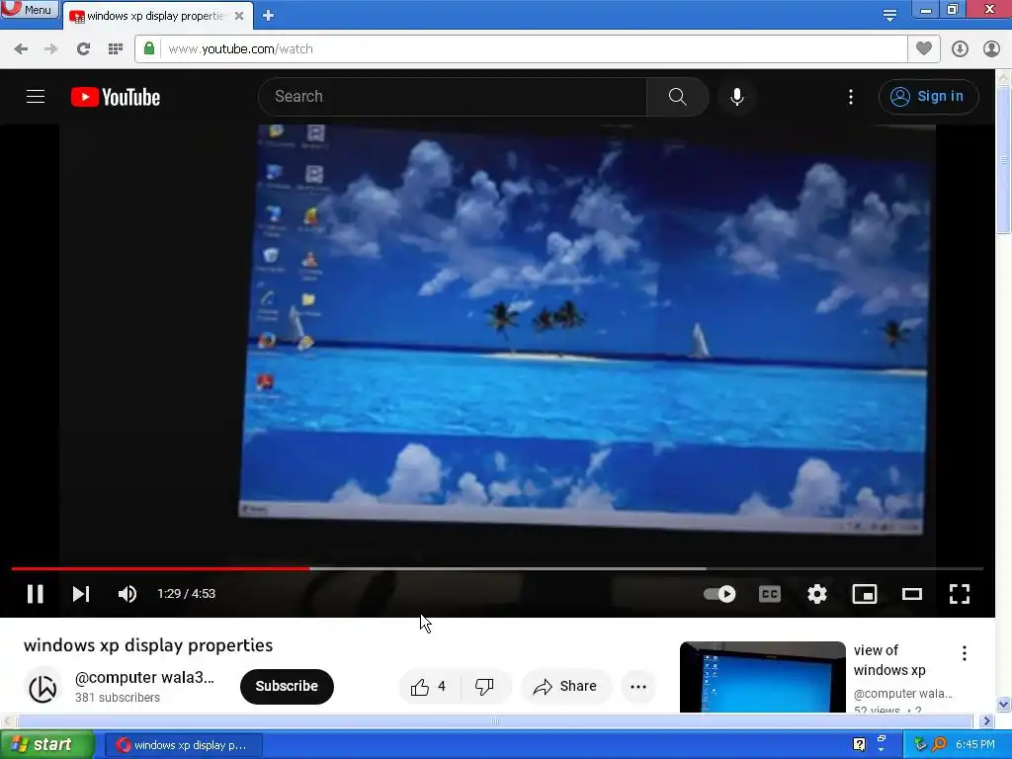Toggle the autoplay switch

(x=719, y=594)
